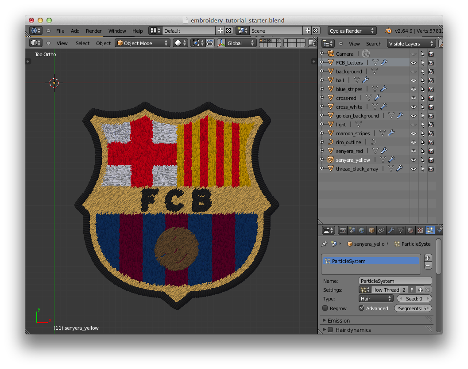The image size is (468, 369).
Task: Toggle visibility eye of senyera_yellow
Action: 414,160
